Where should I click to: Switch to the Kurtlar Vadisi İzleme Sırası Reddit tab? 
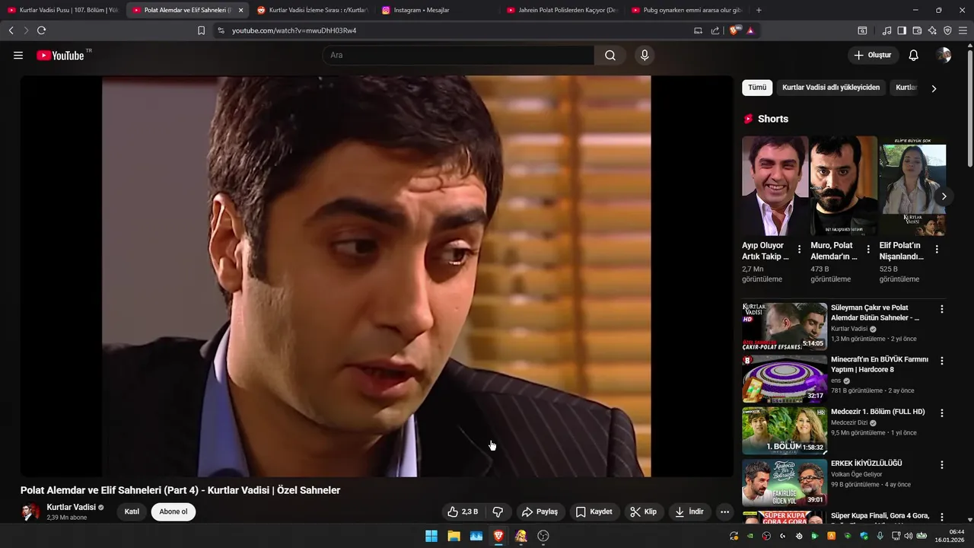pyautogui.click(x=312, y=10)
